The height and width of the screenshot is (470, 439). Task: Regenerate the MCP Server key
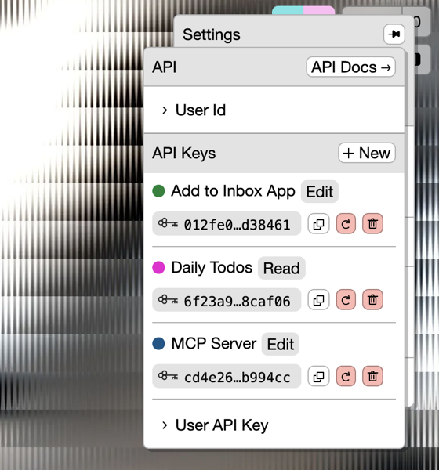(346, 376)
